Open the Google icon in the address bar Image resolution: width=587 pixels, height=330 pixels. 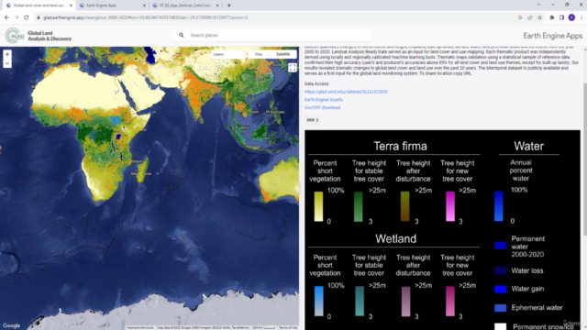[x=520, y=17]
